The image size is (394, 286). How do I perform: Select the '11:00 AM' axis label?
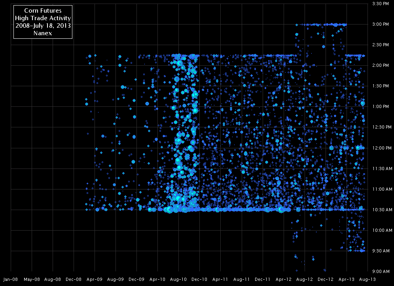(x=382, y=189)
